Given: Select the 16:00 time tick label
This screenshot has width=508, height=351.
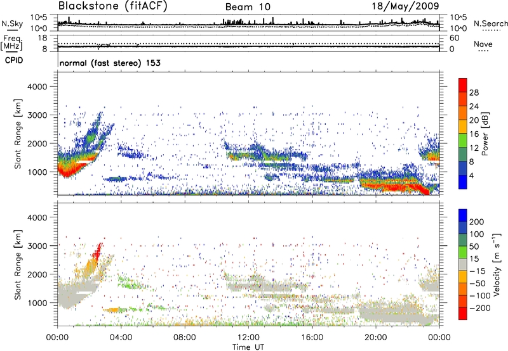Looking at the screenshot, I should point(312,338).
